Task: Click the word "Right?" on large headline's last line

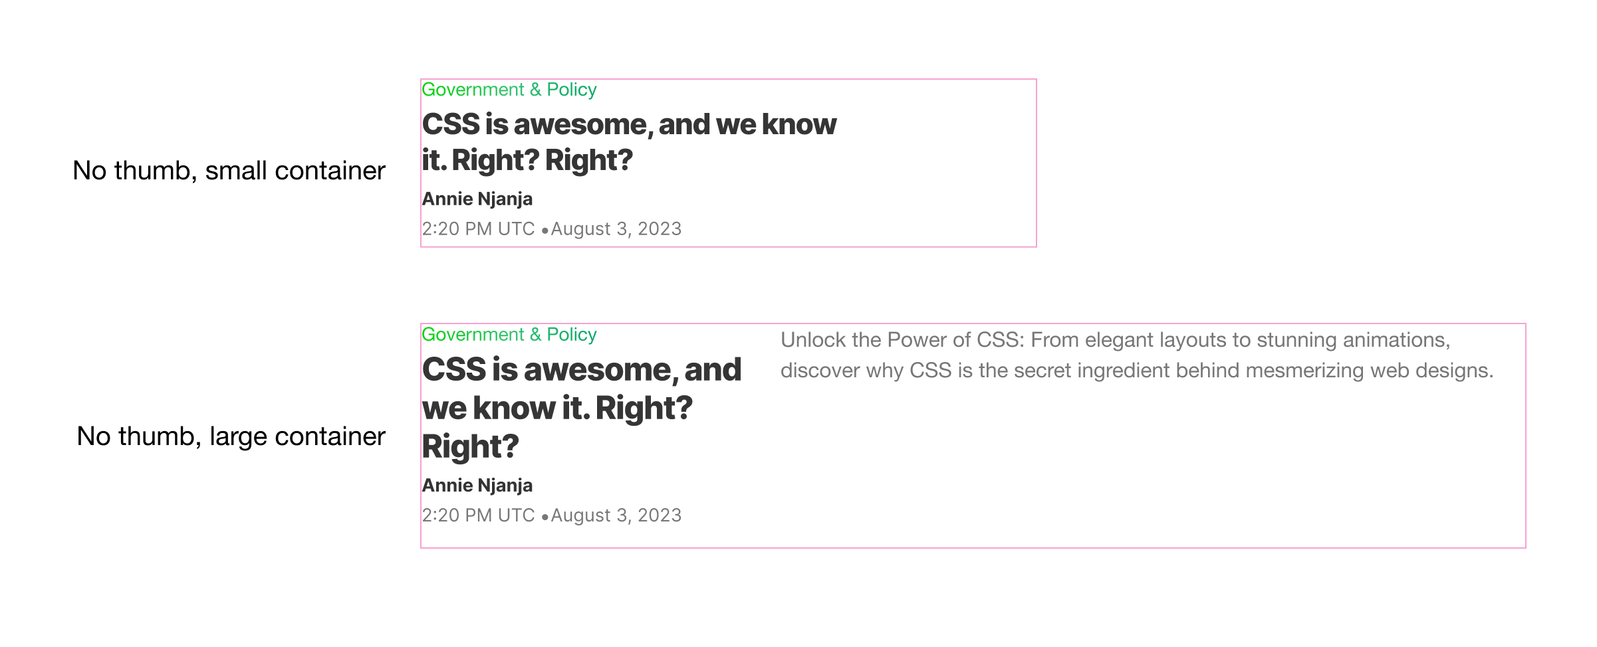Action: pos(470,446)
